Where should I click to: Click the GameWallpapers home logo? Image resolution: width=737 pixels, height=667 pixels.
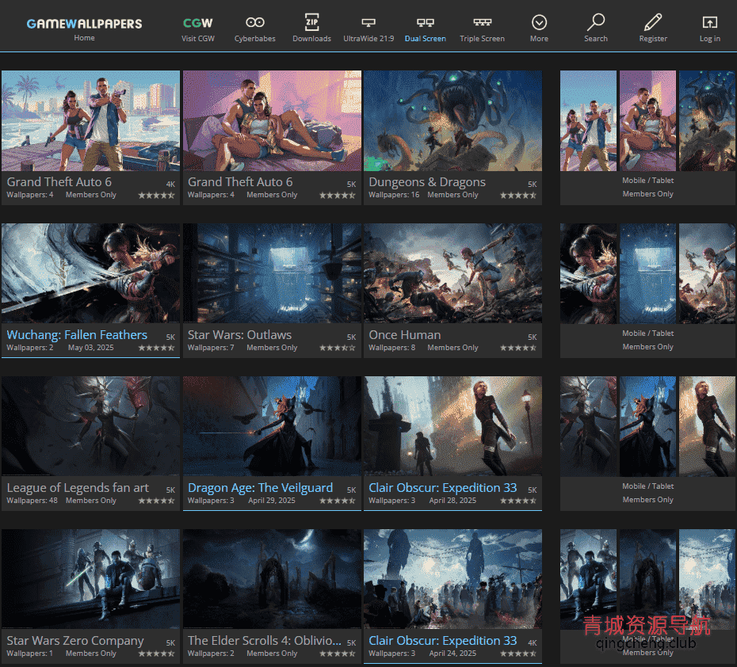84,24
